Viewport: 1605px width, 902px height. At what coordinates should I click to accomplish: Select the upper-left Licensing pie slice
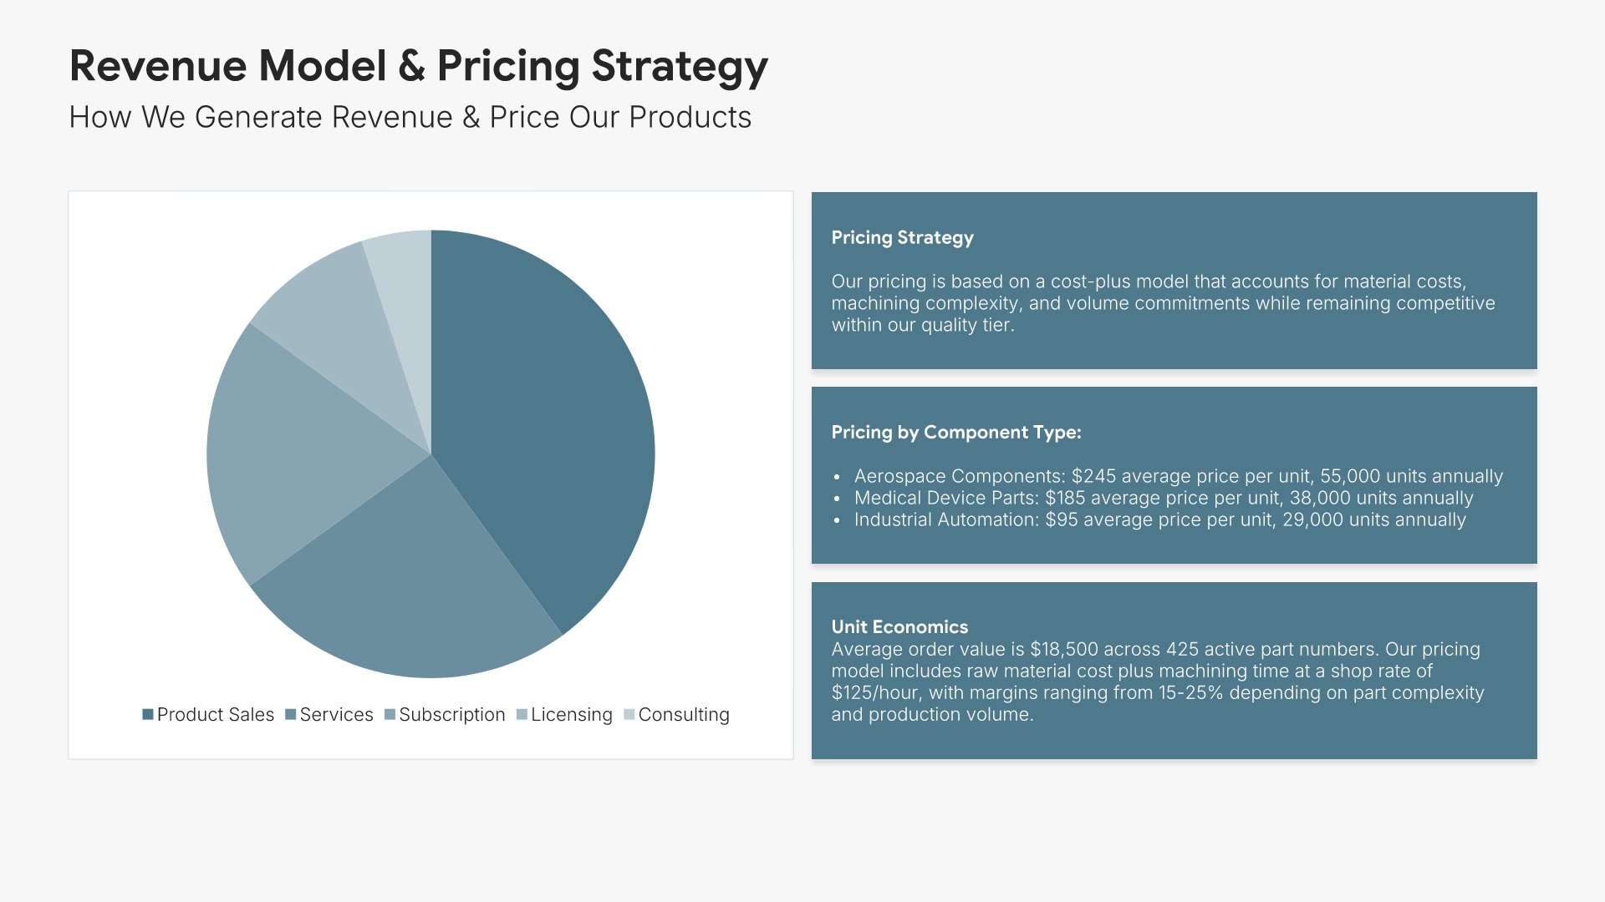334,317
